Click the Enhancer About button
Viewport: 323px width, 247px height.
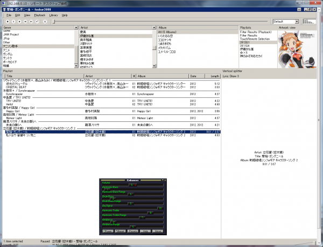tap(158, 230)
